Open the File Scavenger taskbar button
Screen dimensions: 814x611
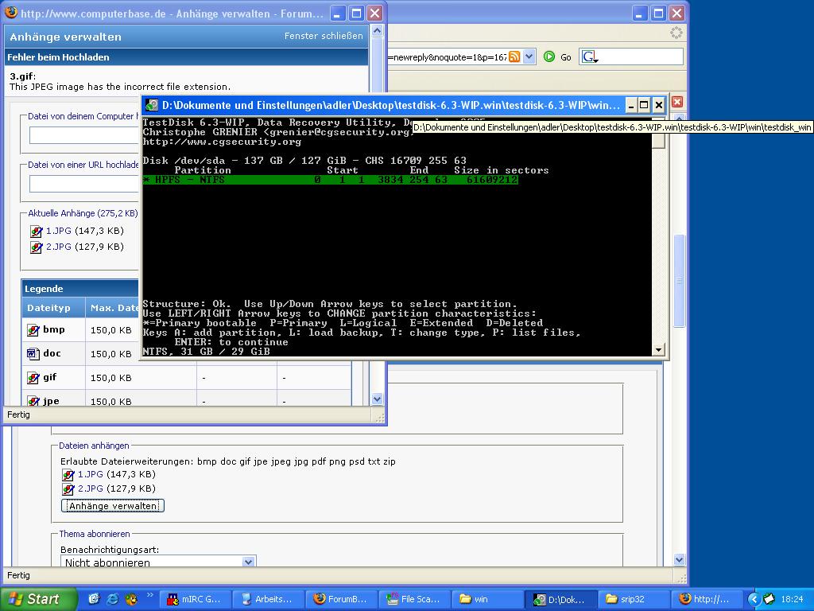pyautogui.click(x=413, y=599)
